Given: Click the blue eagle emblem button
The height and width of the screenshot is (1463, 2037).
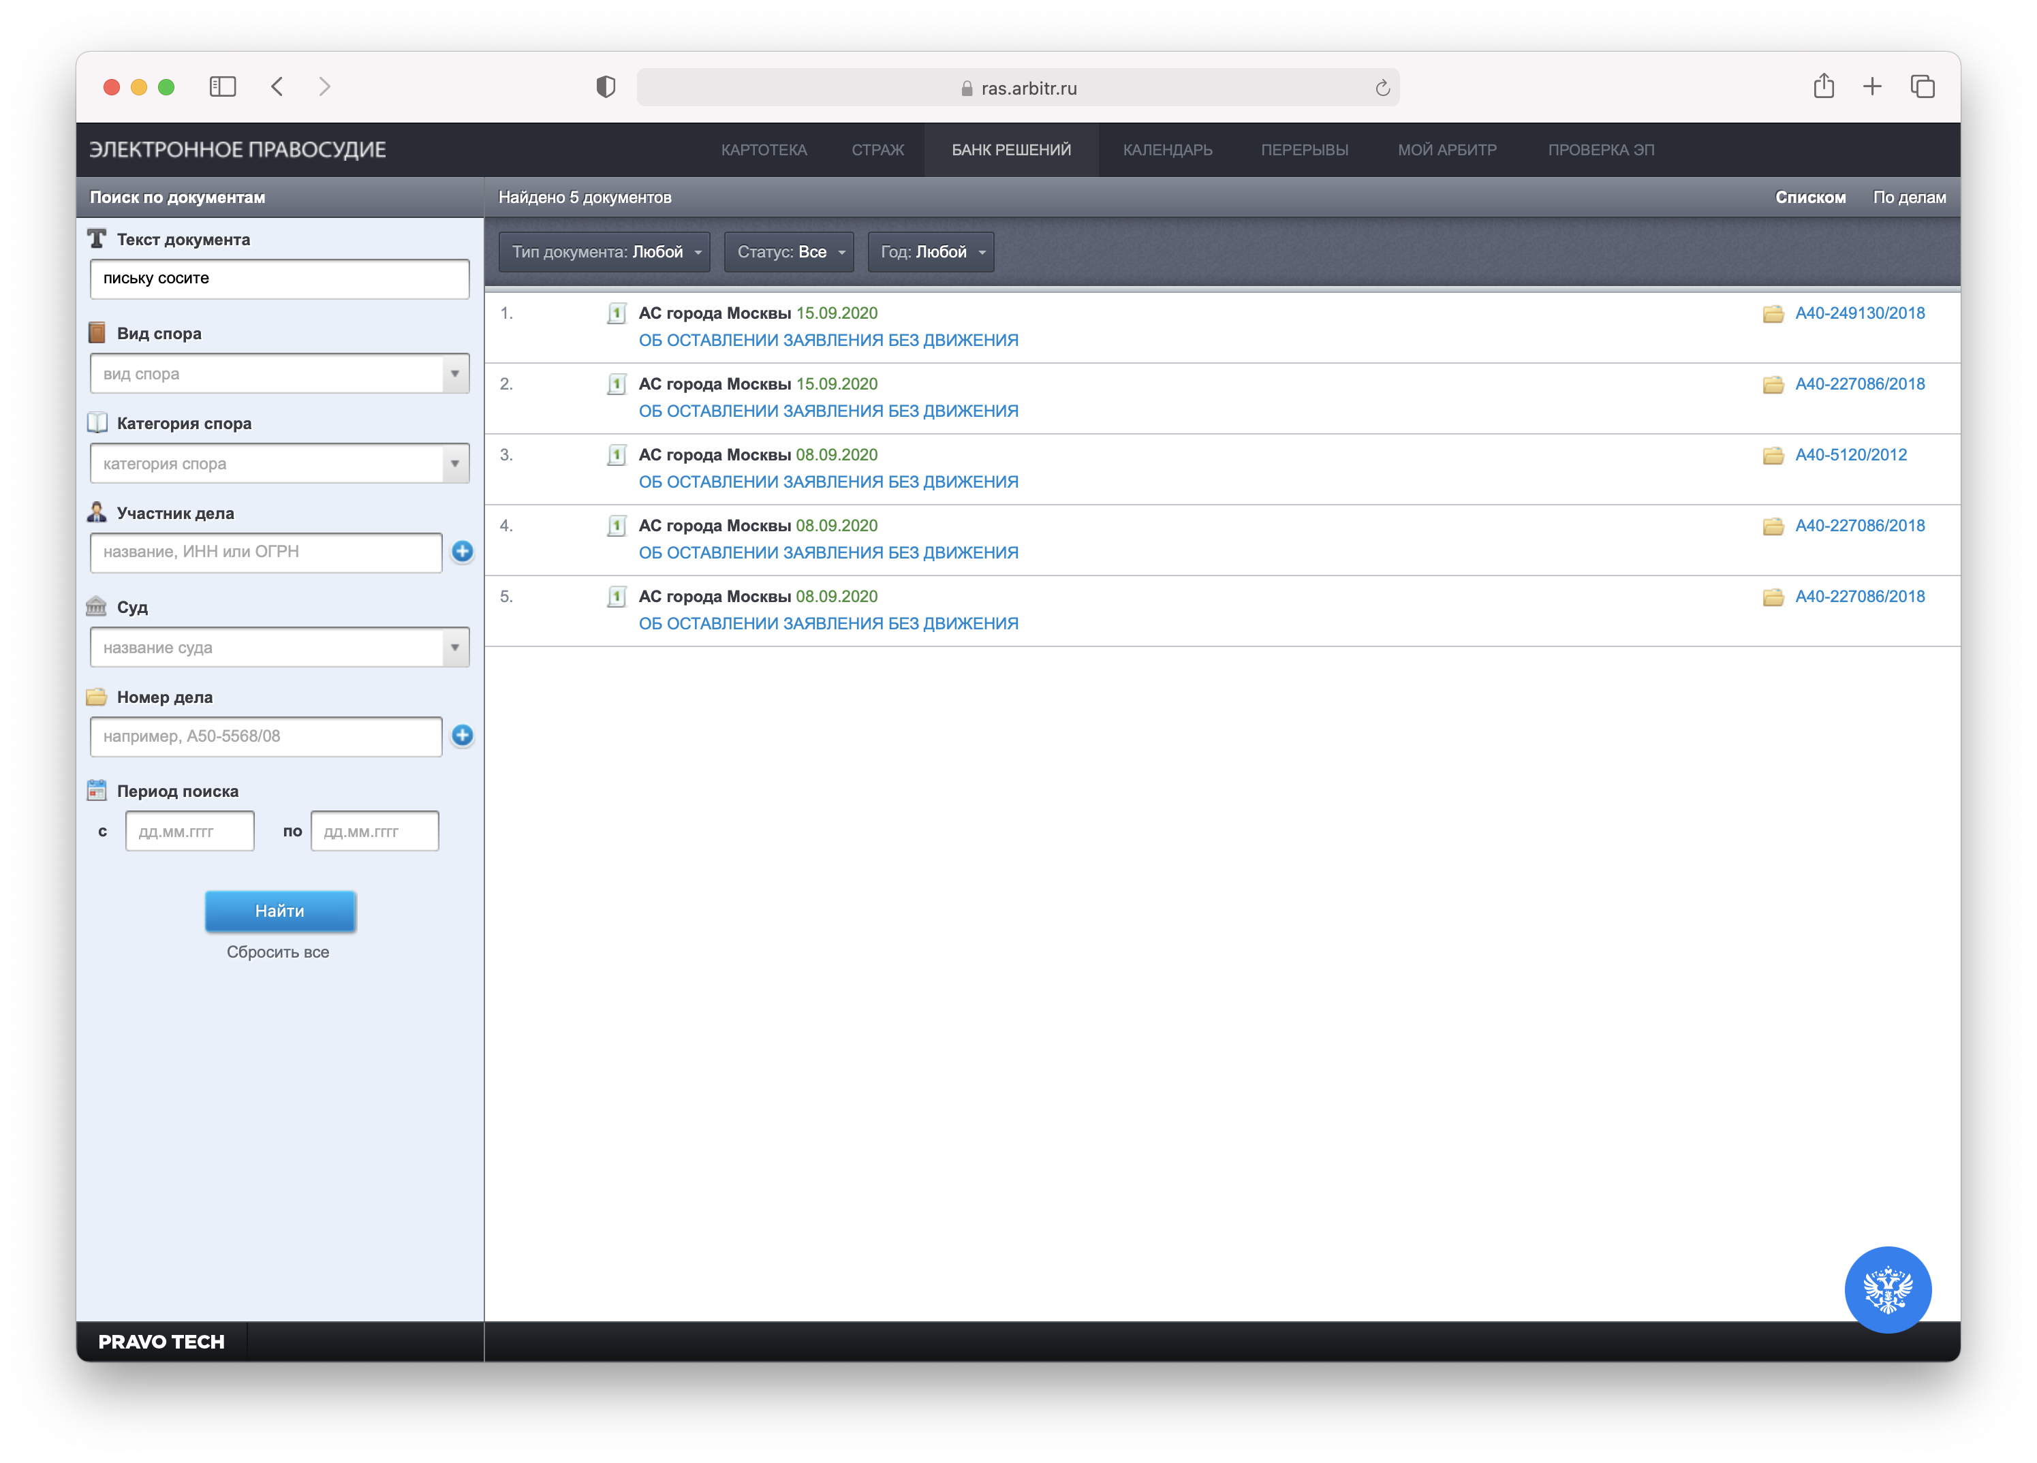Looking at the screenshot, I should coord(1887,1289).
